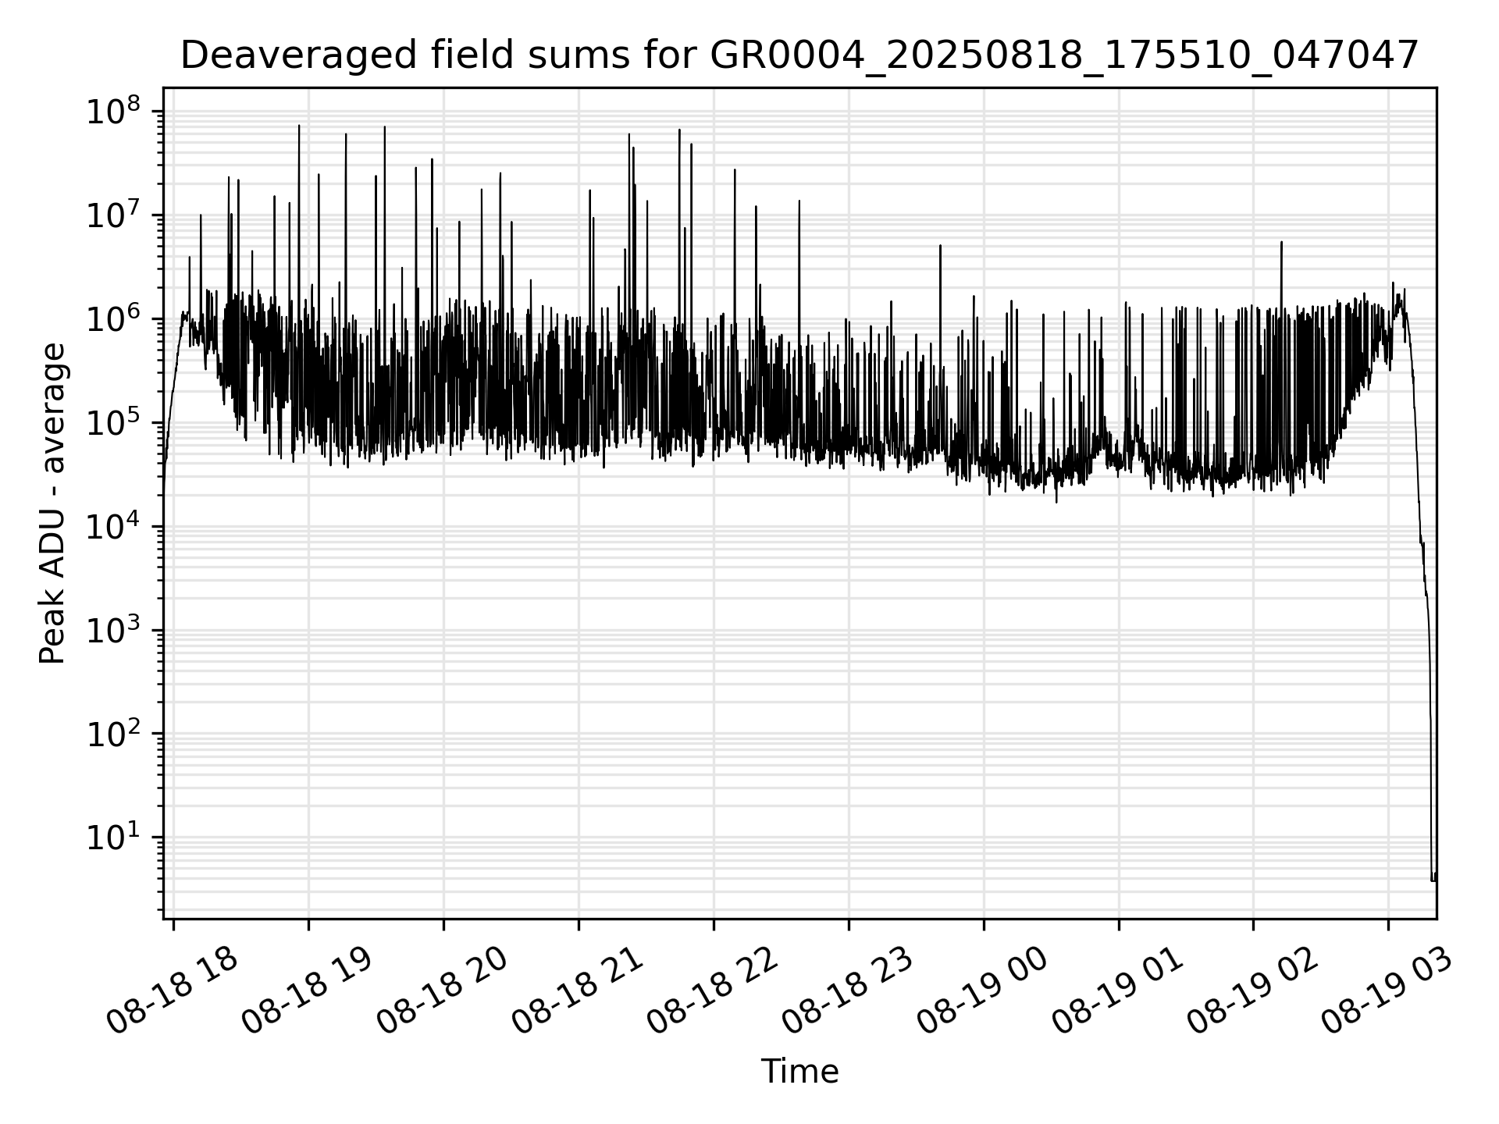Click the x tick label '08-18 20'

coord(443,991)
